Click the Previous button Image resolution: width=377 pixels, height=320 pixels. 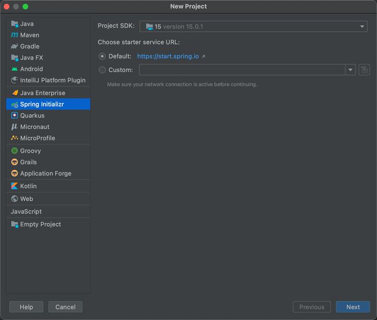pyautogui.click(x=312, y=307)
